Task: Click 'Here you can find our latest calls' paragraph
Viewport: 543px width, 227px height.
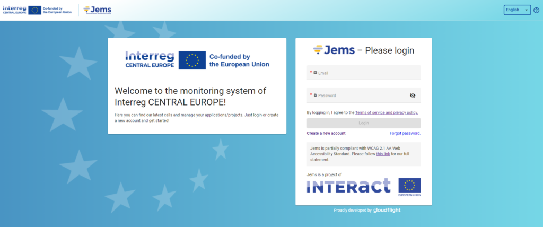Action: pos(197,118)
